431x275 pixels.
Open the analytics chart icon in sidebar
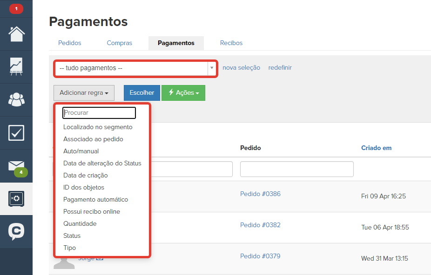[16, 67]
